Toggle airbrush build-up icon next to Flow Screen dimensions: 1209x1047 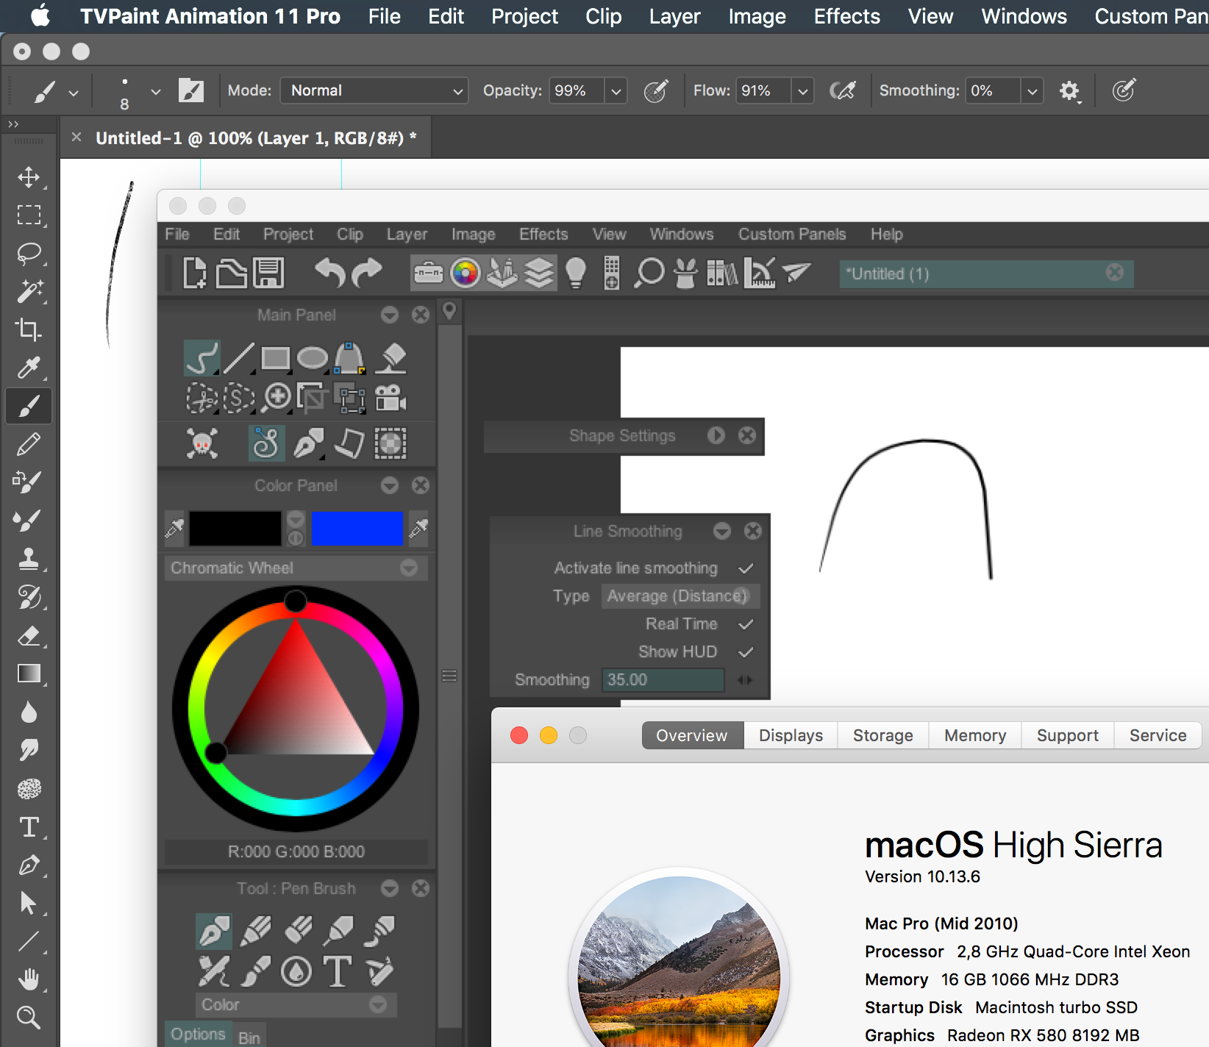point(843,91)
